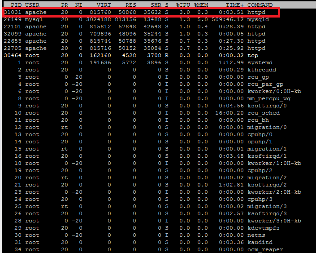This screenshot has height=253, width=316.
Task: Click TIME value 1:12.99
Action: [x=231, y=62]
